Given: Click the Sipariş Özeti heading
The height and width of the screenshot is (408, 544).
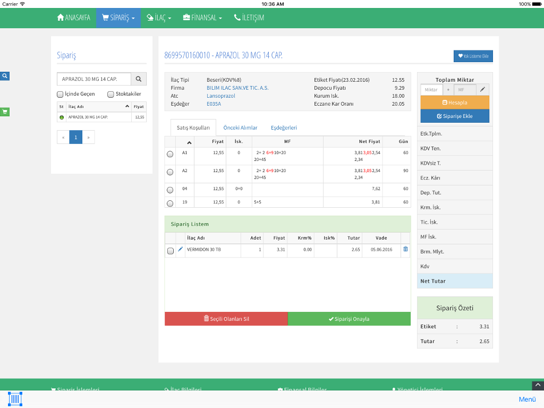Looking at the screenshot, I should pos(455,308).
